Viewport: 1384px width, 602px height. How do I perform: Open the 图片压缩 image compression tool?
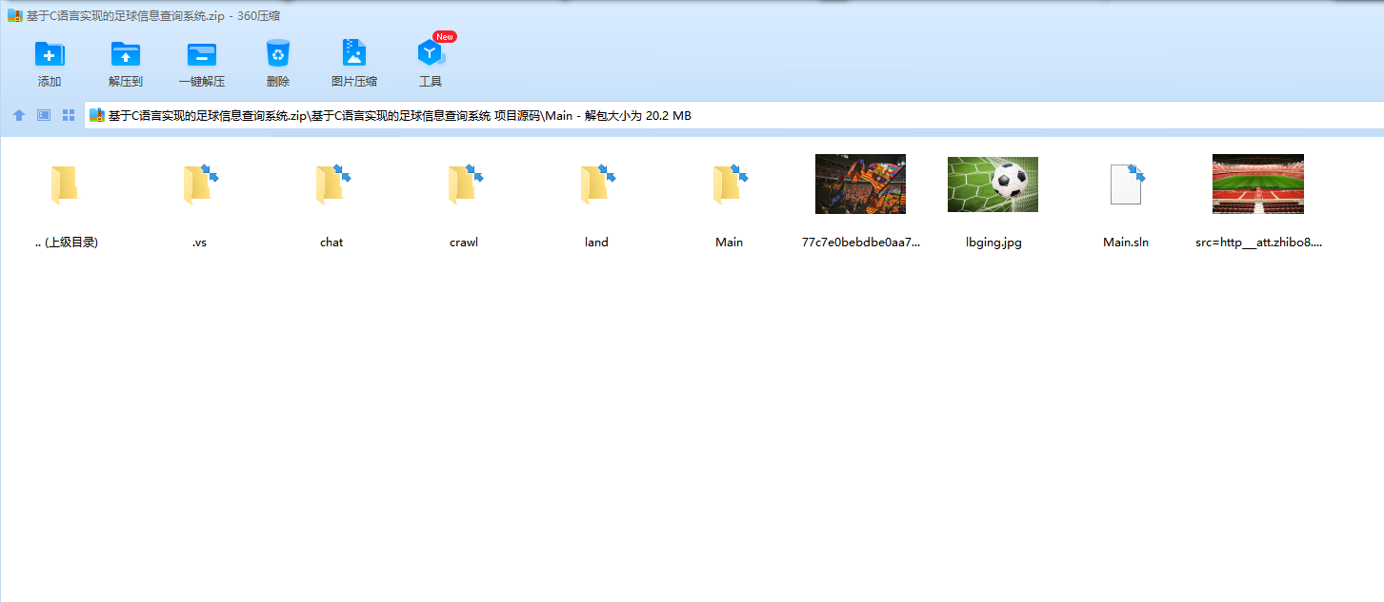(354, 53)
